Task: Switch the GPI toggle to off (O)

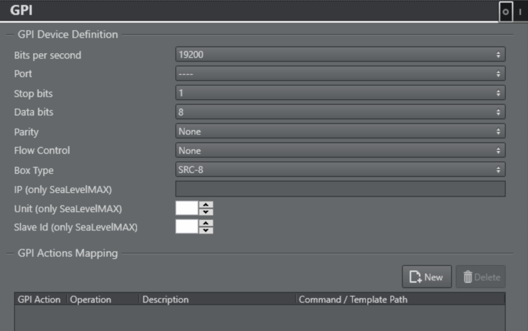Action: (x=506, y=11)
